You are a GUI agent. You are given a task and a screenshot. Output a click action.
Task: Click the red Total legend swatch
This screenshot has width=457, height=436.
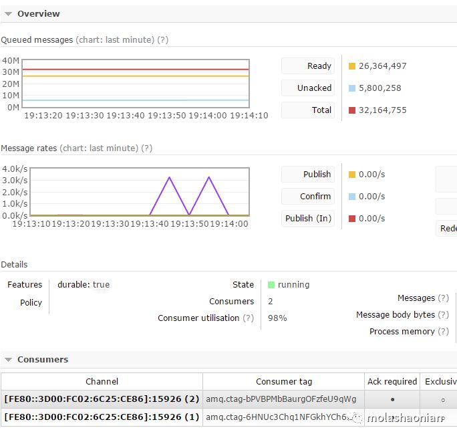coord(352,110)
